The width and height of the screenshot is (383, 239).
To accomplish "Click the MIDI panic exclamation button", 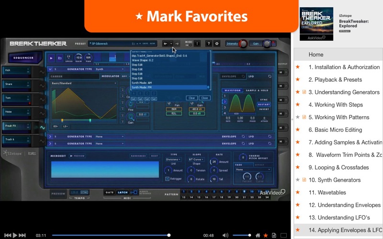I will pyautogui.click(x=197, y=43).
